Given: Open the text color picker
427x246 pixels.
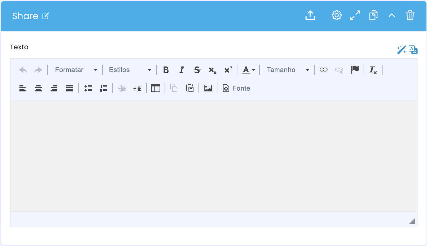Looking at the screenshot, I should point(249,70).
